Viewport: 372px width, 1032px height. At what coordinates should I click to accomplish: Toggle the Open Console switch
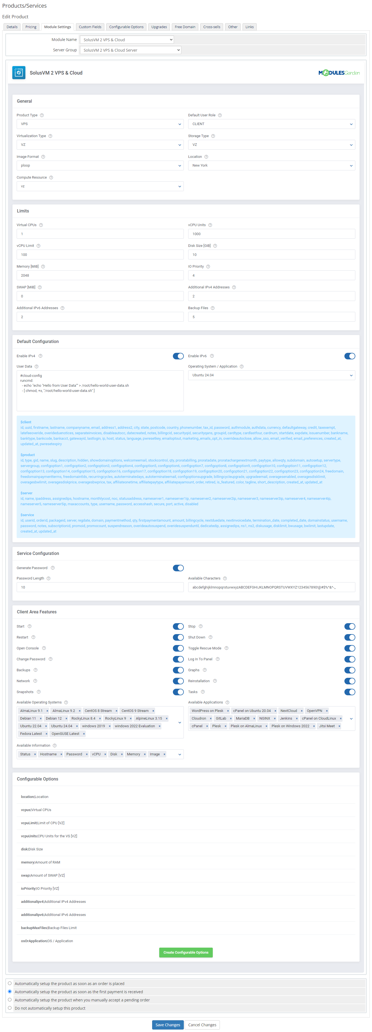click(x=178, y=648)
